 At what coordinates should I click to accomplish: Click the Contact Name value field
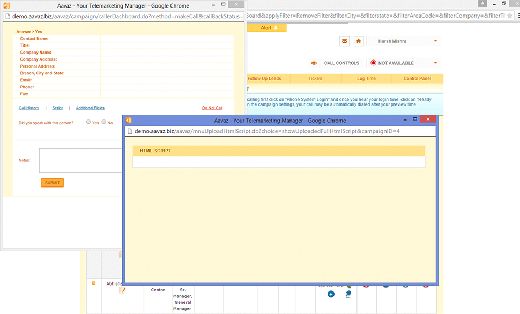coord(167,39)
